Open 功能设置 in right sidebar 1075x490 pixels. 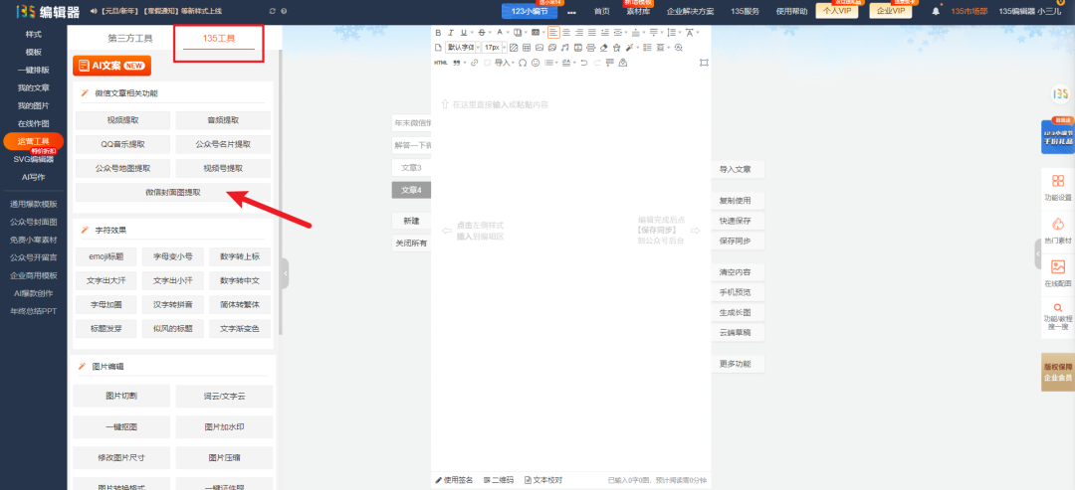[x=1058, y=188]
